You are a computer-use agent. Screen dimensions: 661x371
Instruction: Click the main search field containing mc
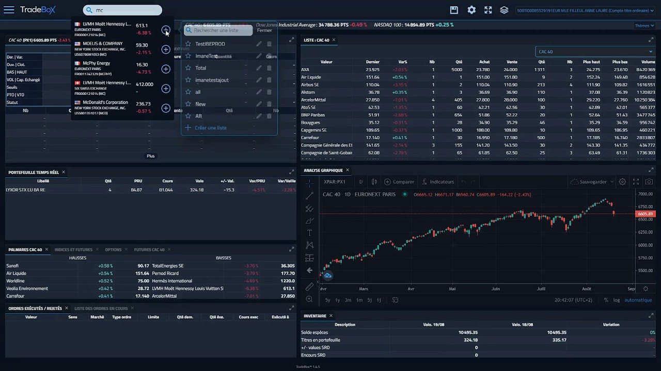122,10
